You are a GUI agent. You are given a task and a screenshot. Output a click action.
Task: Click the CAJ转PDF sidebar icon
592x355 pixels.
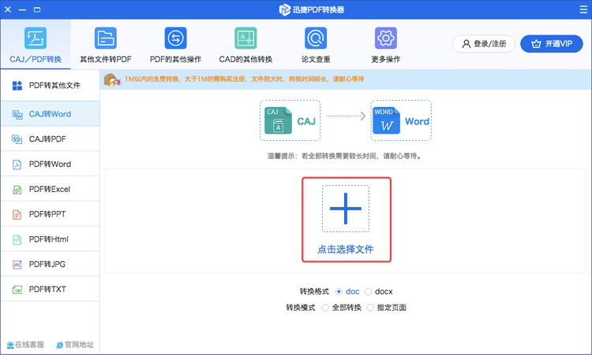17,139
